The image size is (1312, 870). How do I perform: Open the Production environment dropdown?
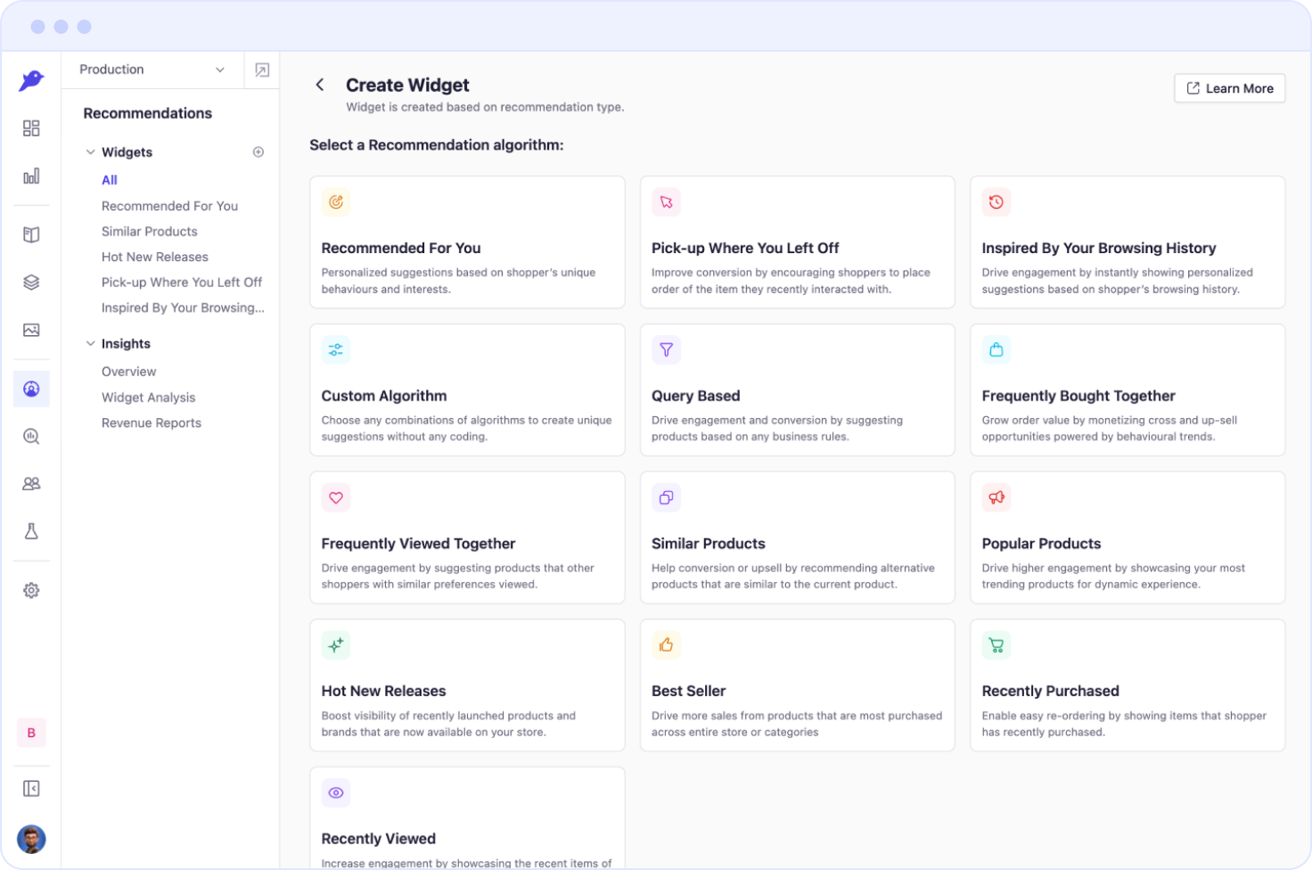pos(152,70)
